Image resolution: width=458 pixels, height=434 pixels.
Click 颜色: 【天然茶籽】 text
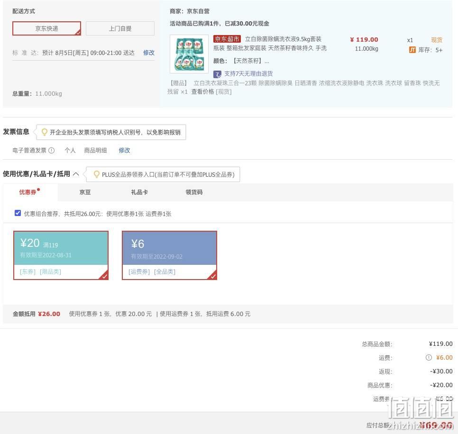point(241,61)
